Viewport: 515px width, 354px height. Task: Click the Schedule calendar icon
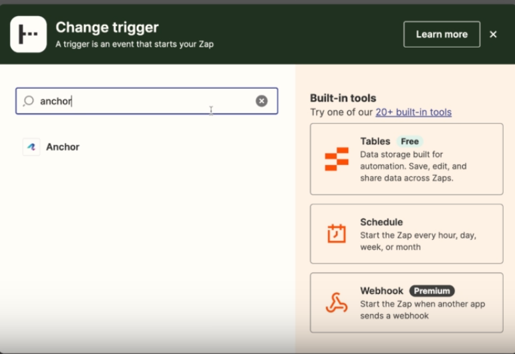[x=337, y=234]
